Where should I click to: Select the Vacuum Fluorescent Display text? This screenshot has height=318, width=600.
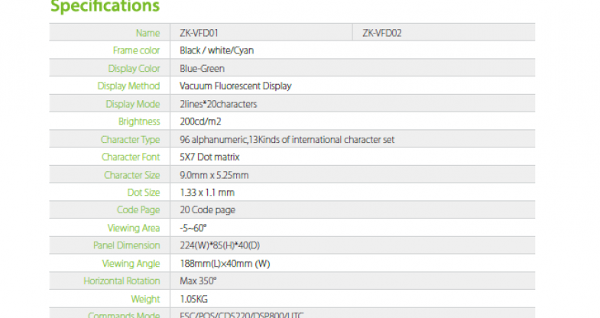(x=235, y=86)
